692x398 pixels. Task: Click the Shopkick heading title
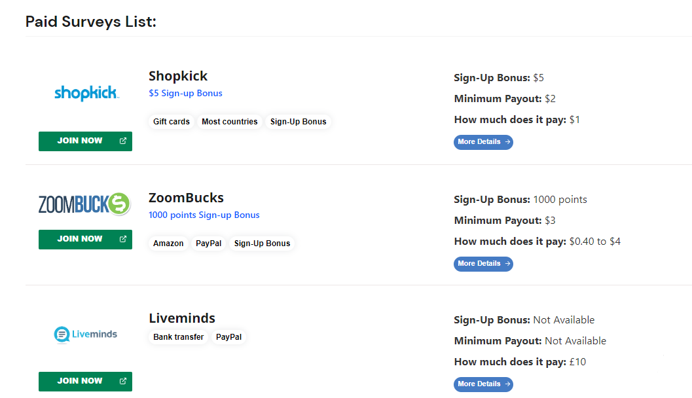(178, 77)
